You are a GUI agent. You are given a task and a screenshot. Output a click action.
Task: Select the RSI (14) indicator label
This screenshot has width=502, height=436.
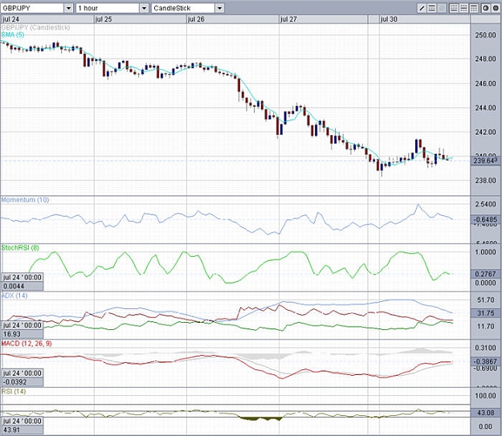pyautogui.click(x=14, y=391)
